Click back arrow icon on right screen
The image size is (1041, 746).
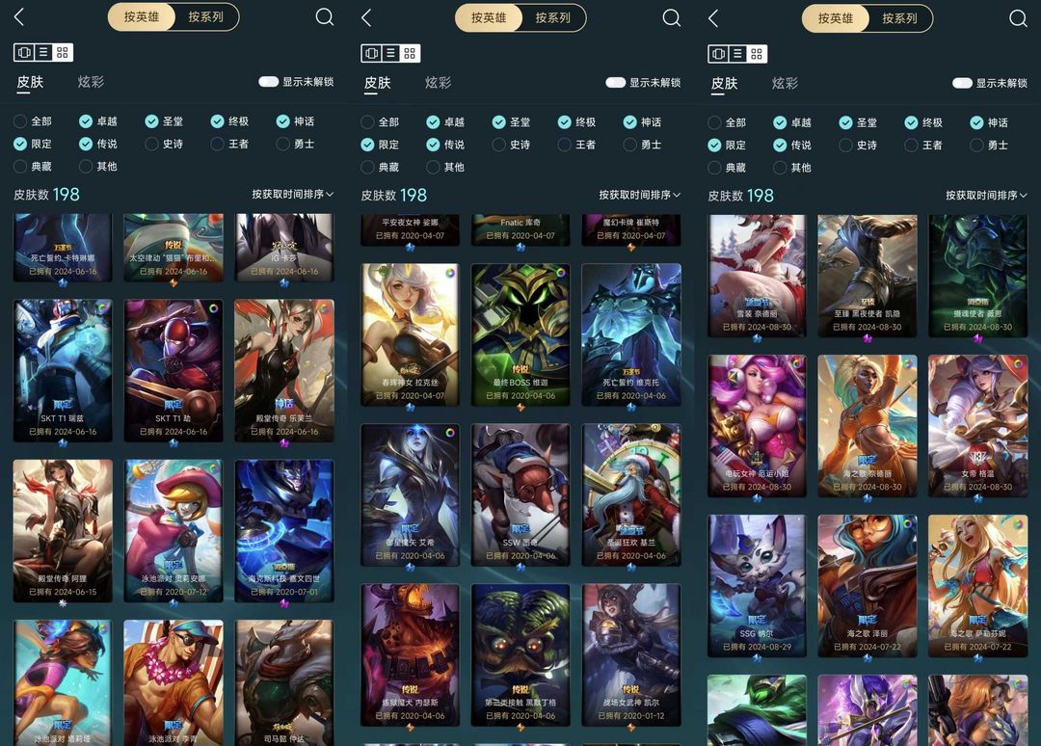click(713, 18)
